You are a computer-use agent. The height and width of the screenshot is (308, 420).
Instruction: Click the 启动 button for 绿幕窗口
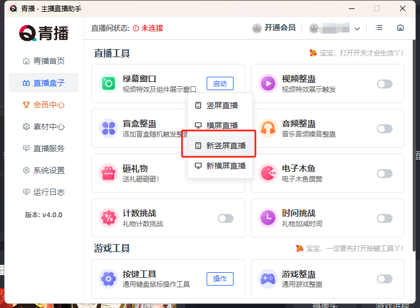click(x=220, y=83)
